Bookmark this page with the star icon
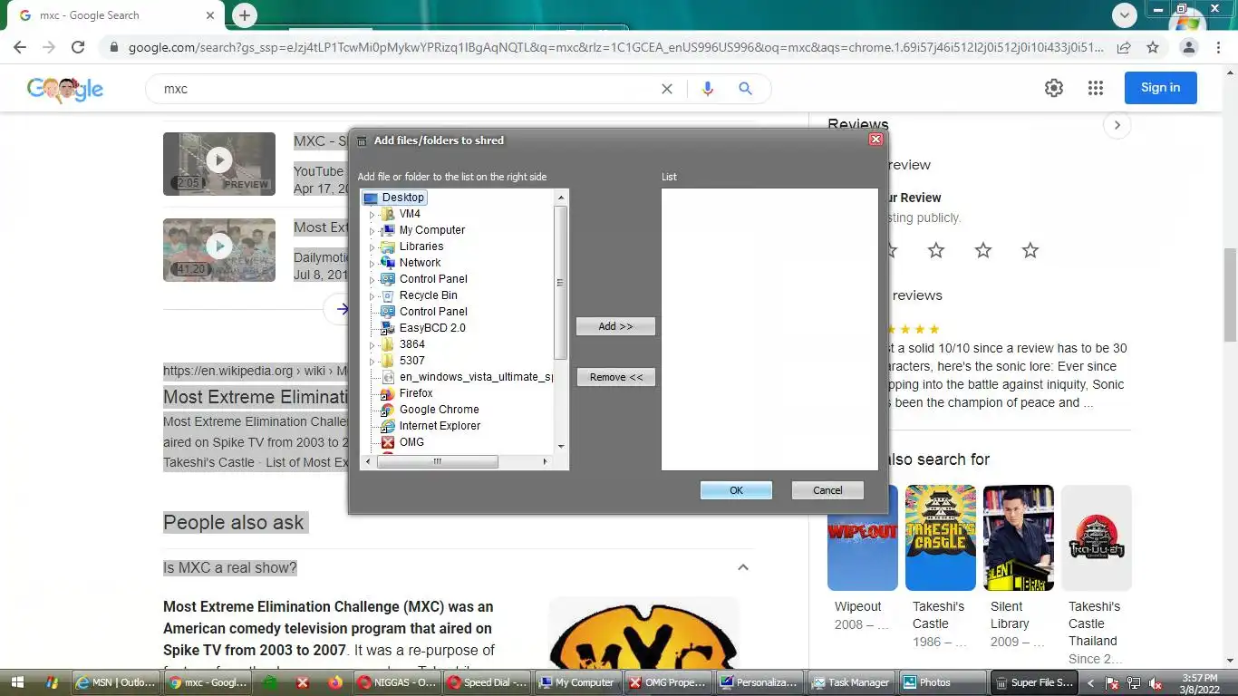1238x696 pixels. point(1153,47)
